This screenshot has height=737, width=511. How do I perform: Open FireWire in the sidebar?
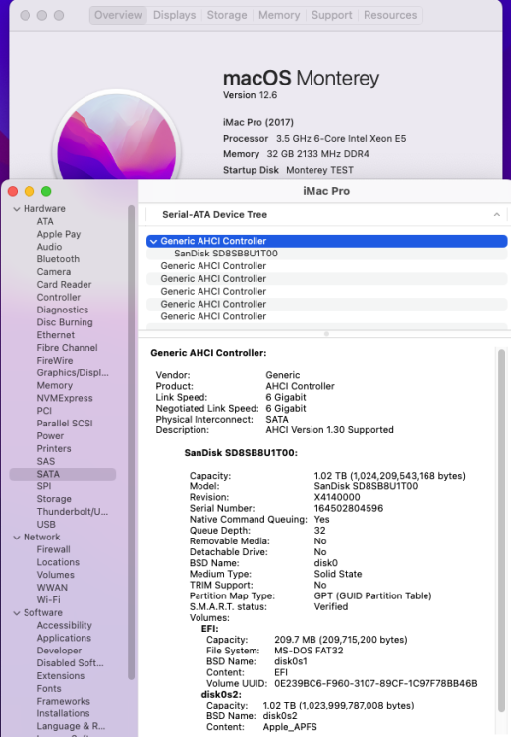point(55,361)
